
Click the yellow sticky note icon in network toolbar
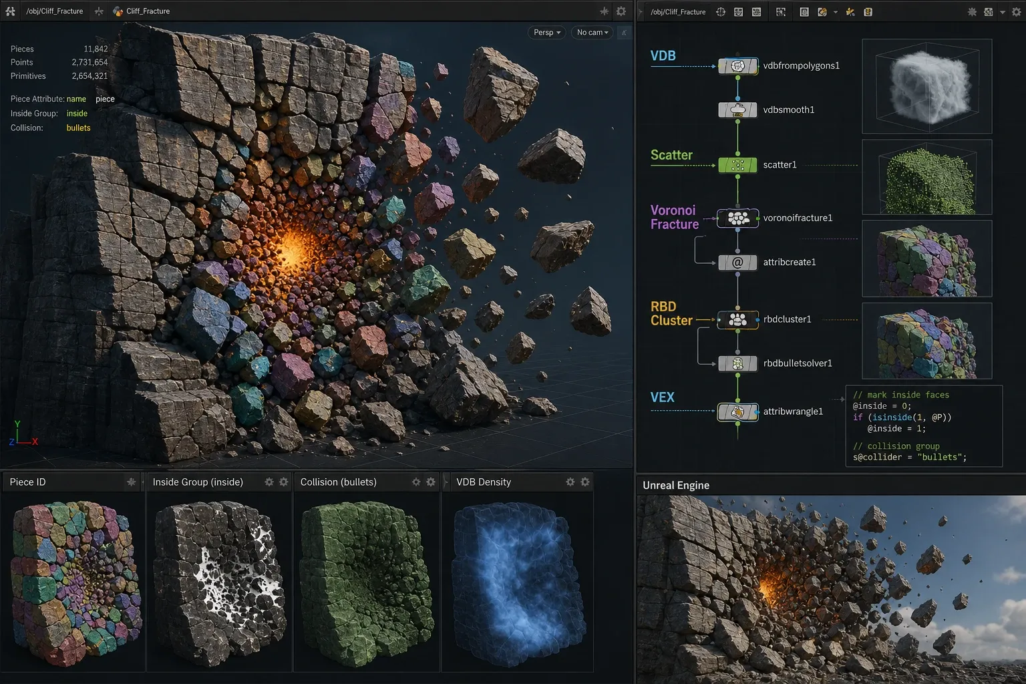pyautogui.click(x=868, y=12)
